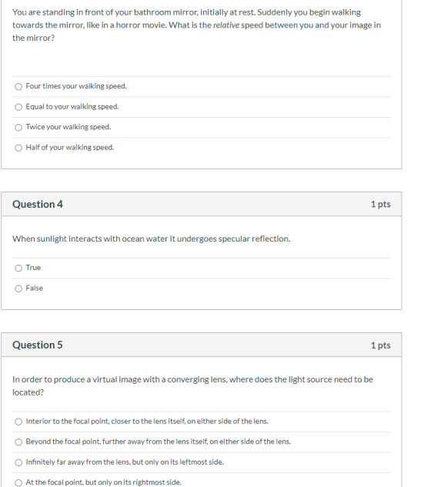Click the 'False' answer label text
431x487 pixels.
pyautogui.click(x=35, y=288)
